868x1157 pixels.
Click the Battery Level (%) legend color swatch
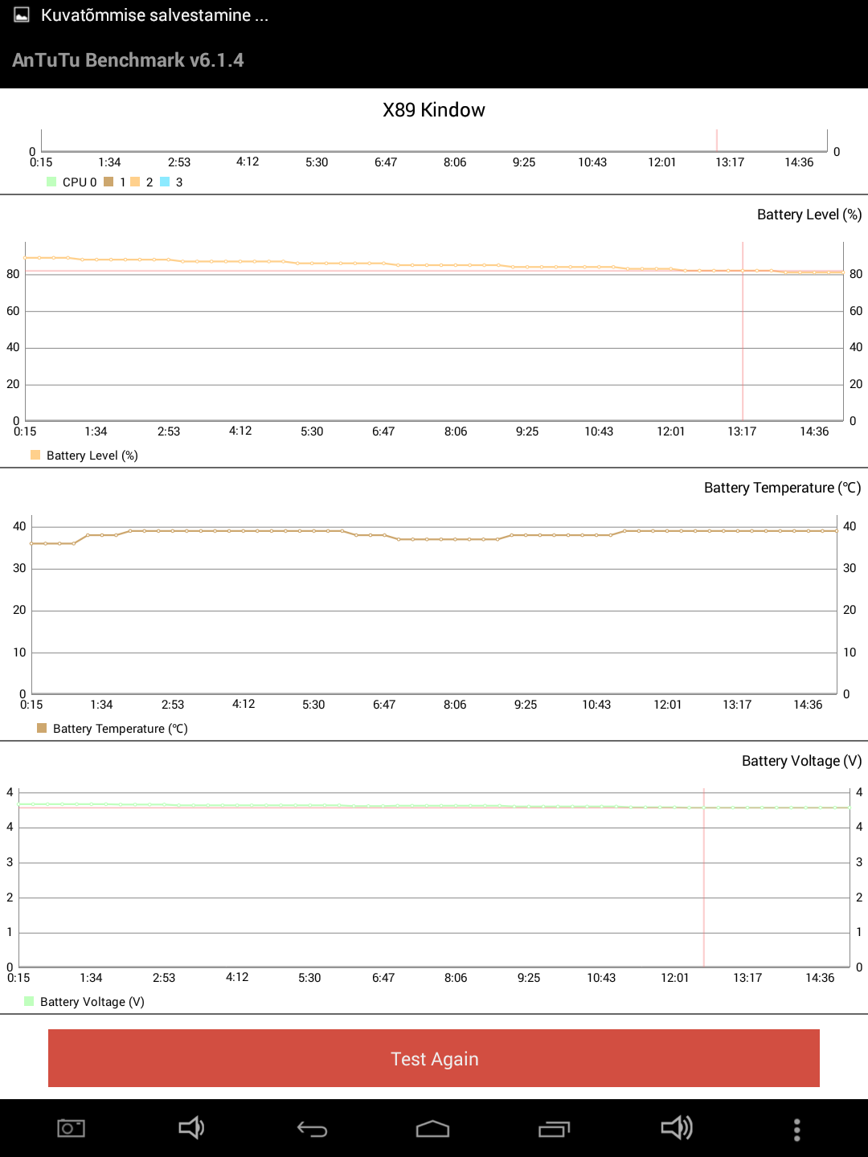(35, 455)
